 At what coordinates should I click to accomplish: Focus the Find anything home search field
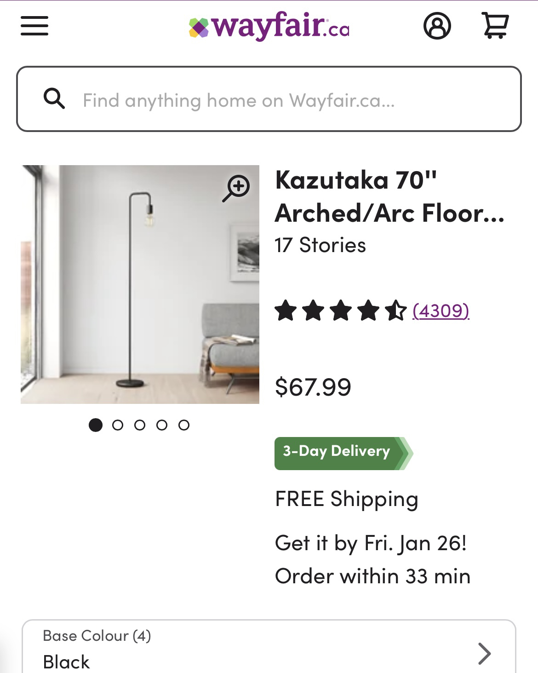click(269, 99)
